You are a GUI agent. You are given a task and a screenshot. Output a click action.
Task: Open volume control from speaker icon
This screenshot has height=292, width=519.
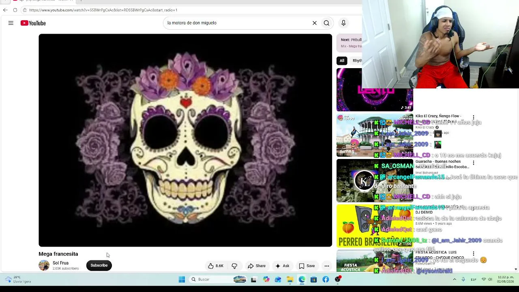click(490, 279)
